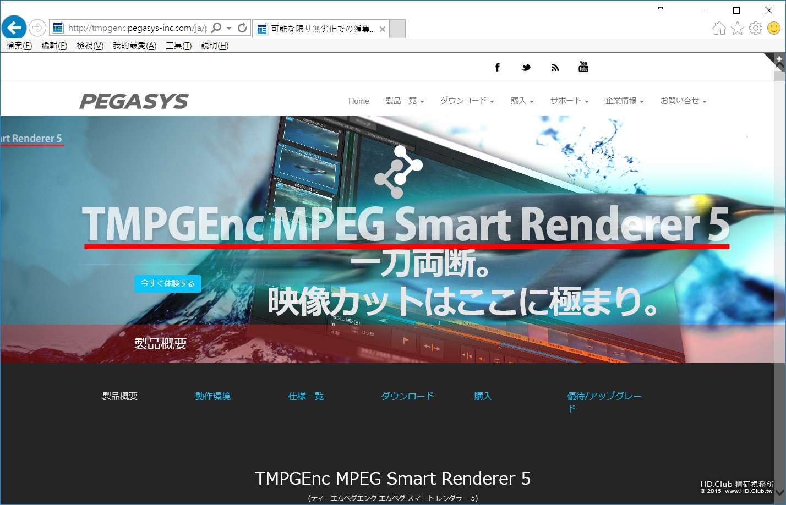Screen dimensions: 786x505
Task: Expand the お問い合せ dropdown menu
Action: 683,101
